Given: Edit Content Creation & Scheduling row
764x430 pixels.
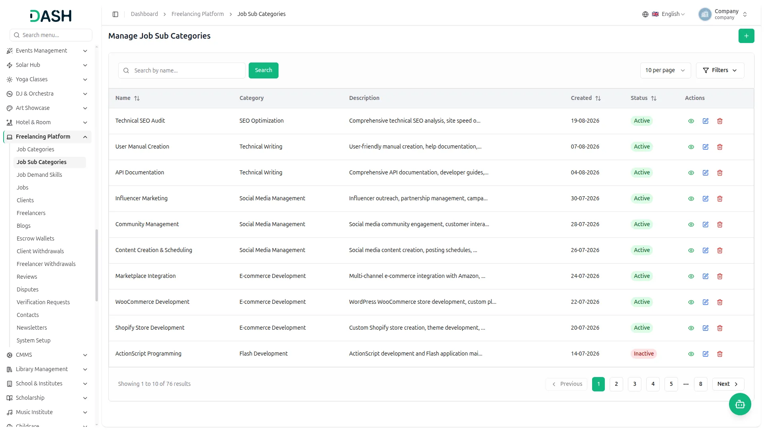Looking at the screenshot, I should pos(705,250).
